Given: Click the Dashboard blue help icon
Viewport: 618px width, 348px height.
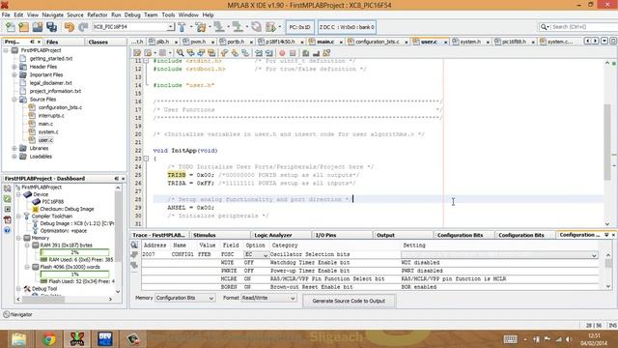Looking at the screenshot, I should pos(7,230).
